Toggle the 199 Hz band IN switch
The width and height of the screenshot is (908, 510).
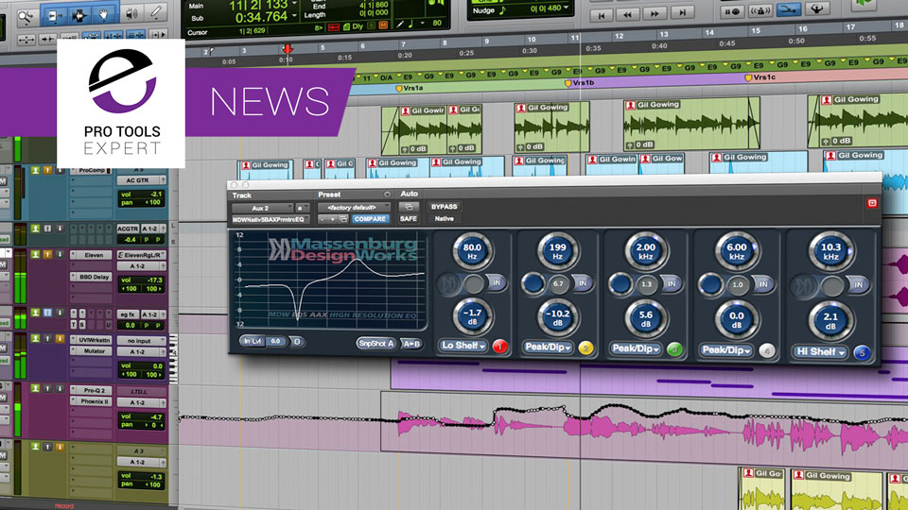582,283
